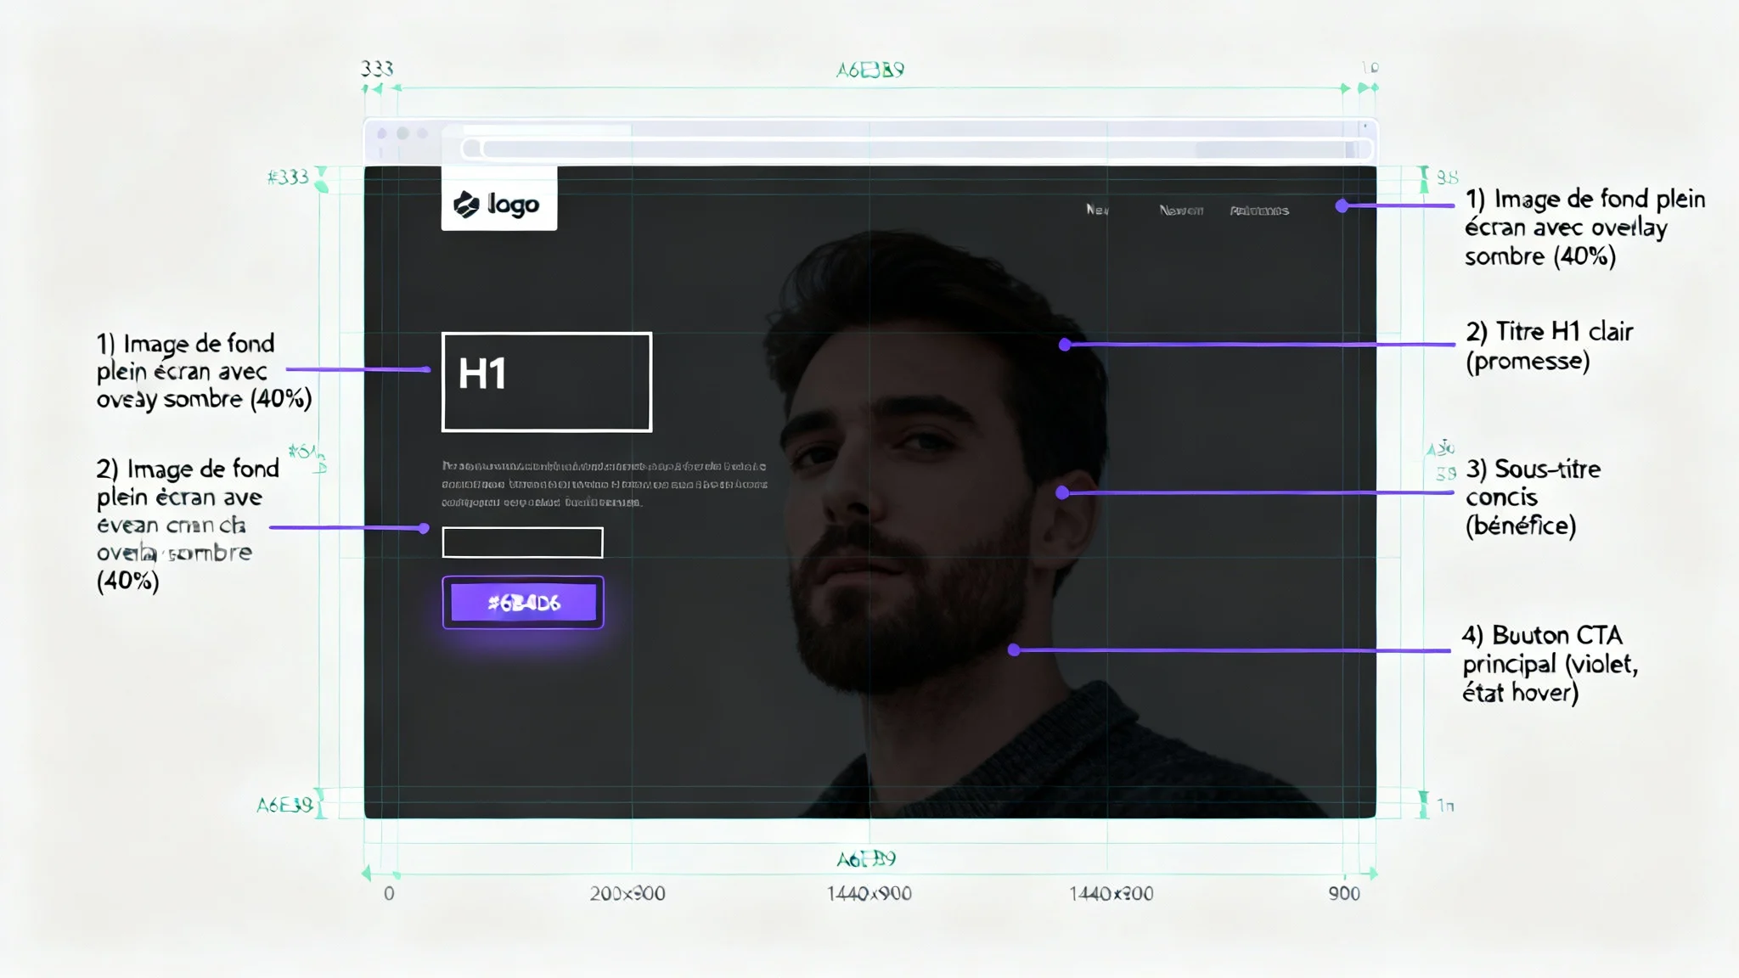
Task: Click the red browser window dot
Action: coord(380,132)
